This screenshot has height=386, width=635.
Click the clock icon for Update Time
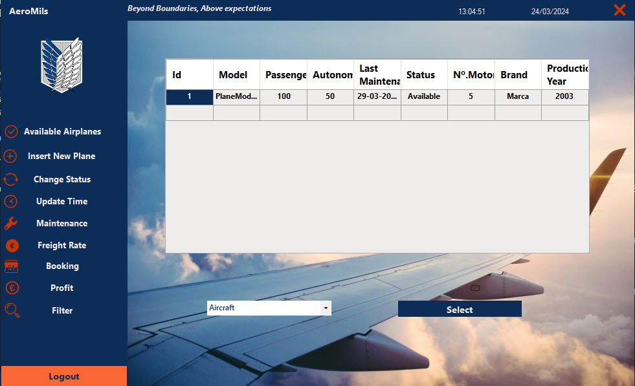tap(11, 202)
